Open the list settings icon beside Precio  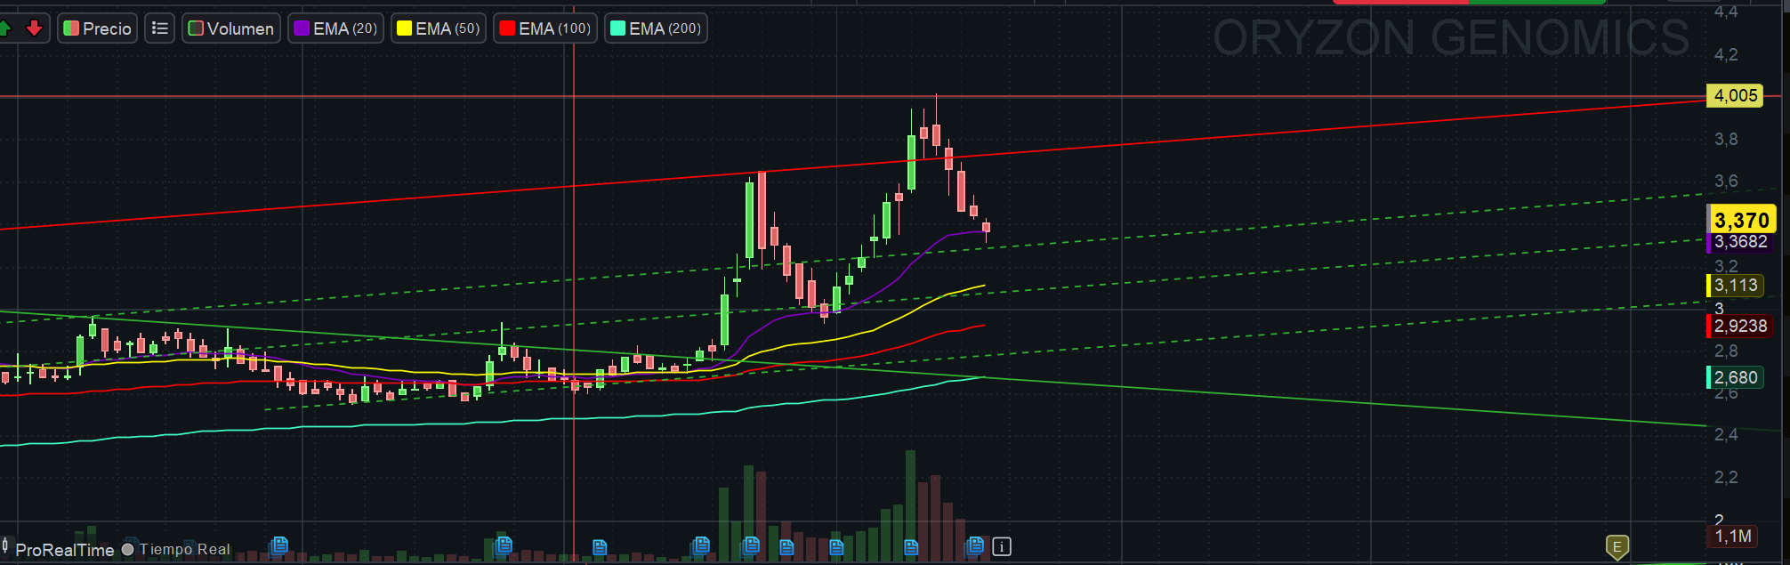[160, 28]
